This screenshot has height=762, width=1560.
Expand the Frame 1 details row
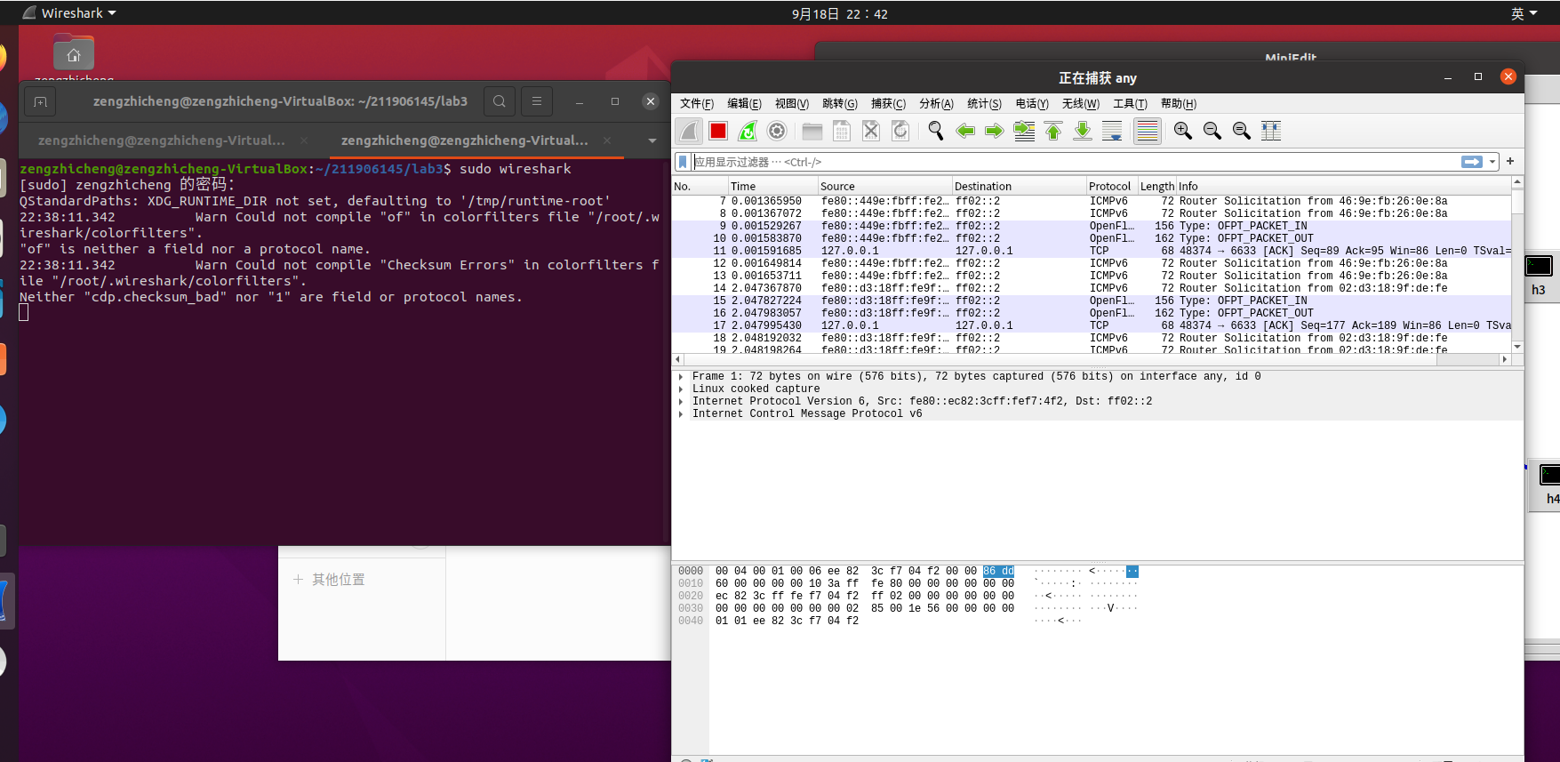coord(681,377)
